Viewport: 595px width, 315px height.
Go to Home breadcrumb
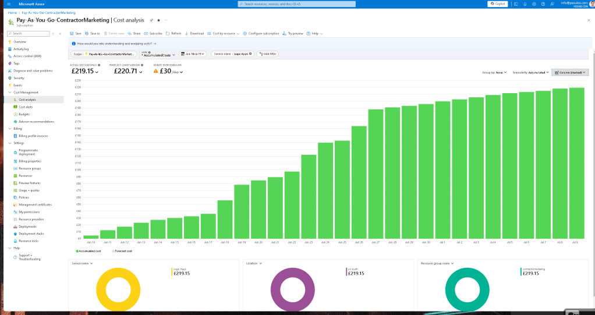[x=12, y=13]
